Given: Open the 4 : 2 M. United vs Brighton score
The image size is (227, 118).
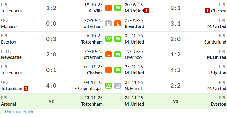Looking at the screenshot, I should click(175, 70).
